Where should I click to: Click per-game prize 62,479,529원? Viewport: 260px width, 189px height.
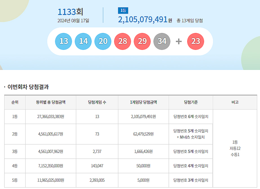coord(143,134)
